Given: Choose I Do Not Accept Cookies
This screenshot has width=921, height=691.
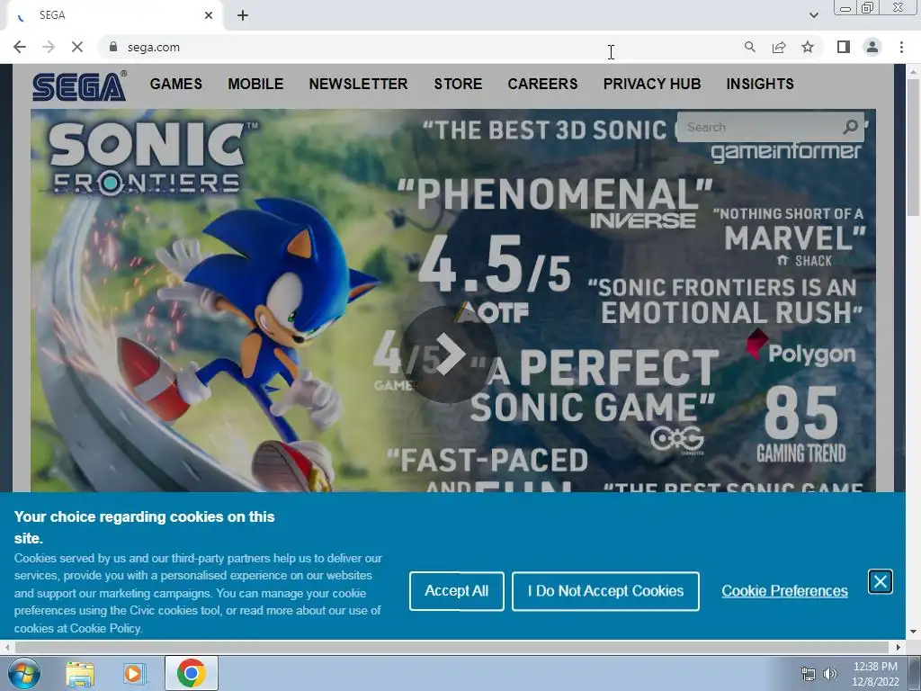Looking at the screenshot, I should 605,591.
